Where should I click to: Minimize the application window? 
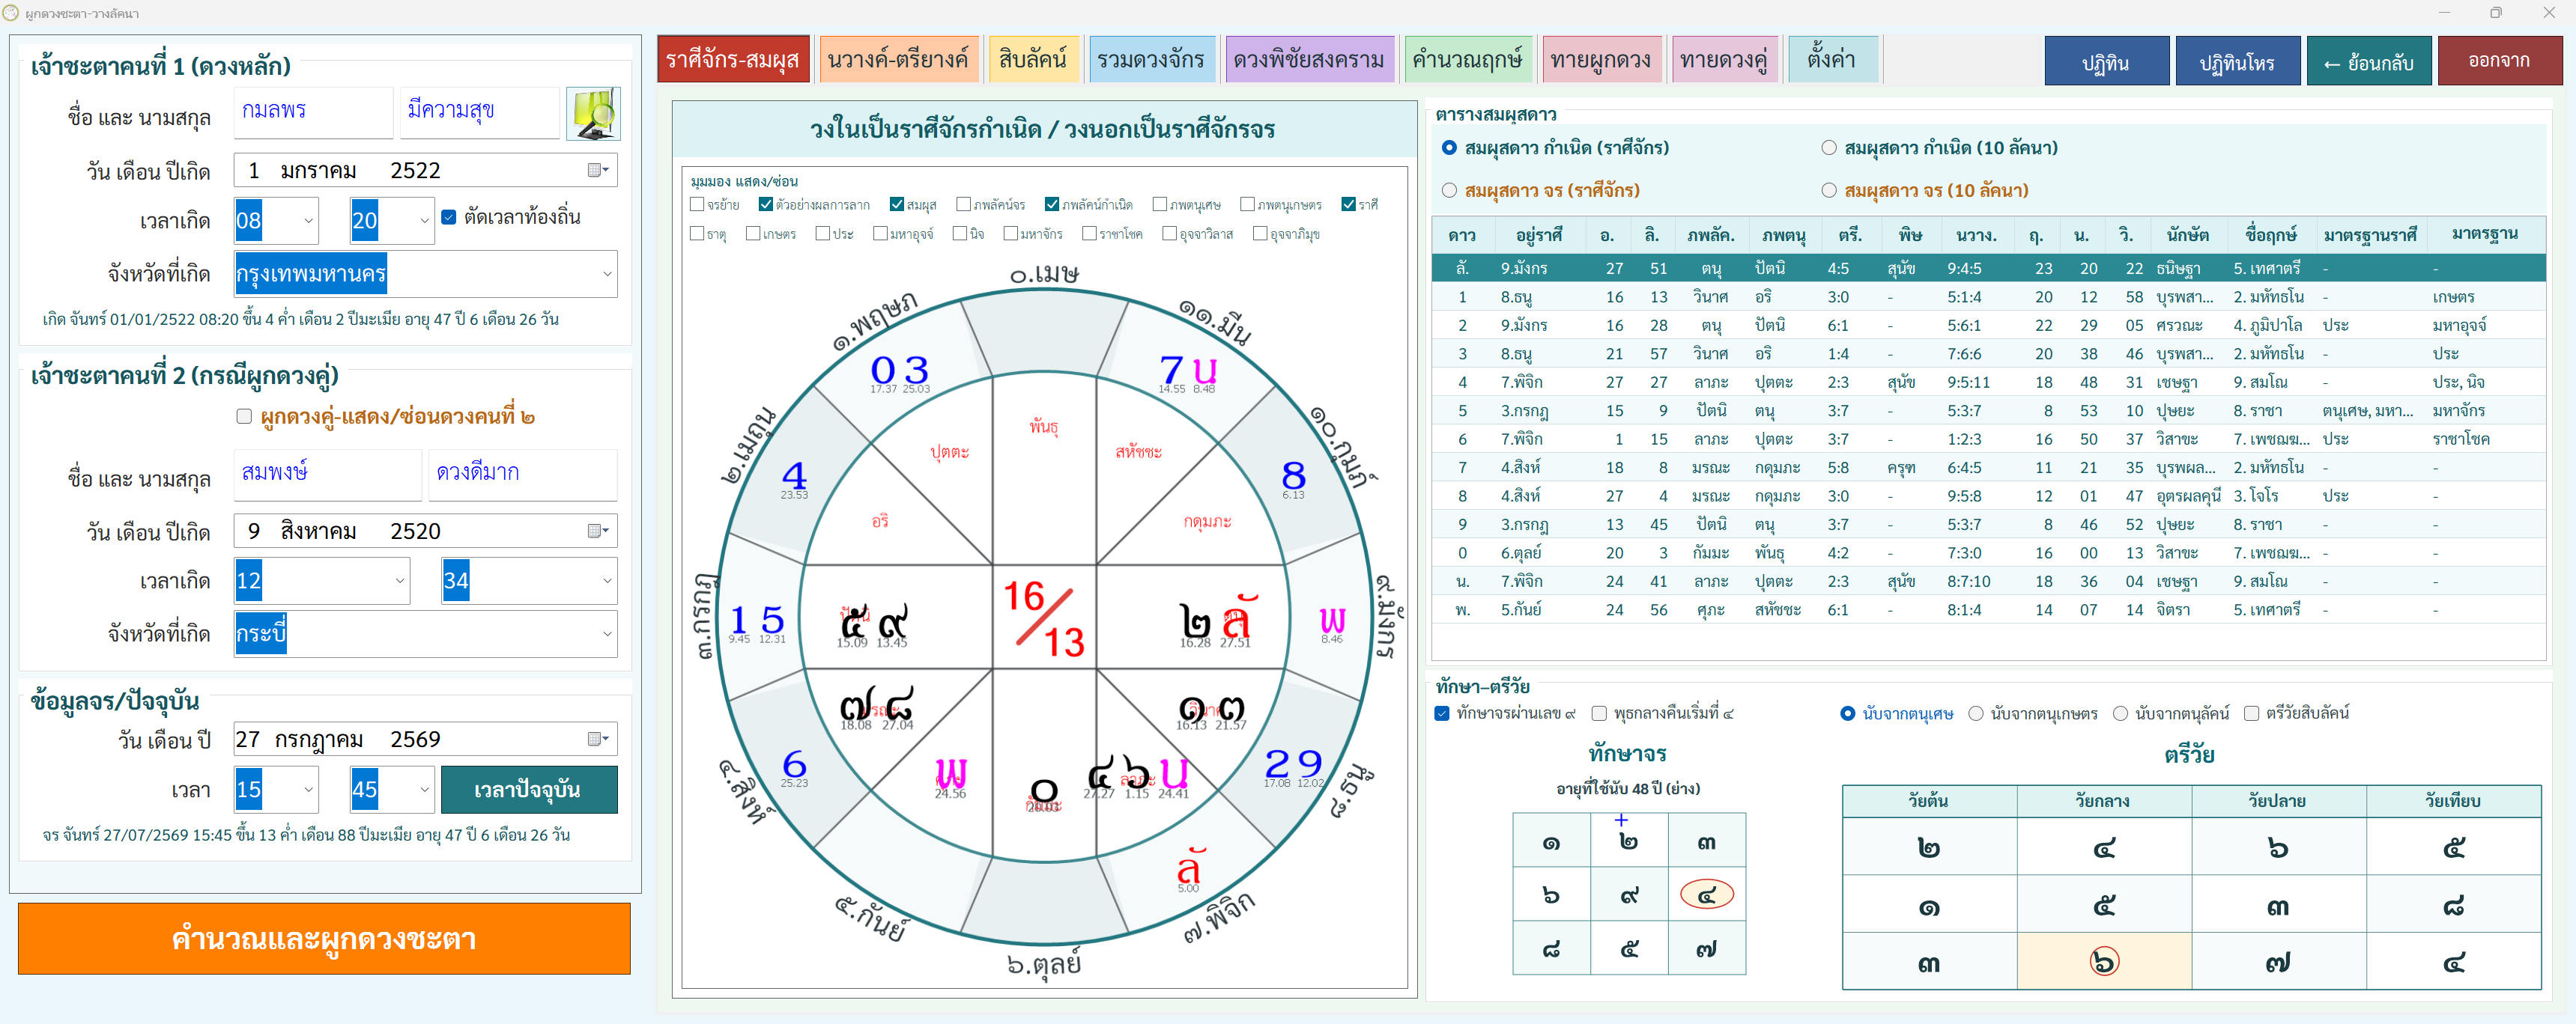(2444, 13)
